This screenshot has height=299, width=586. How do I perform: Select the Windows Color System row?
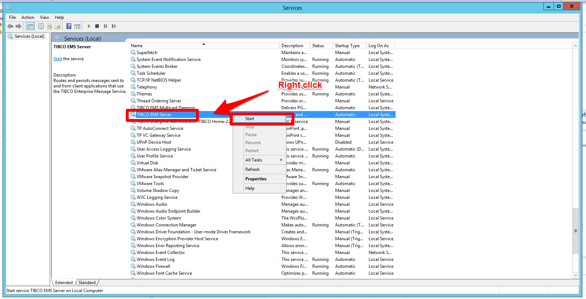tap(262, 218)
